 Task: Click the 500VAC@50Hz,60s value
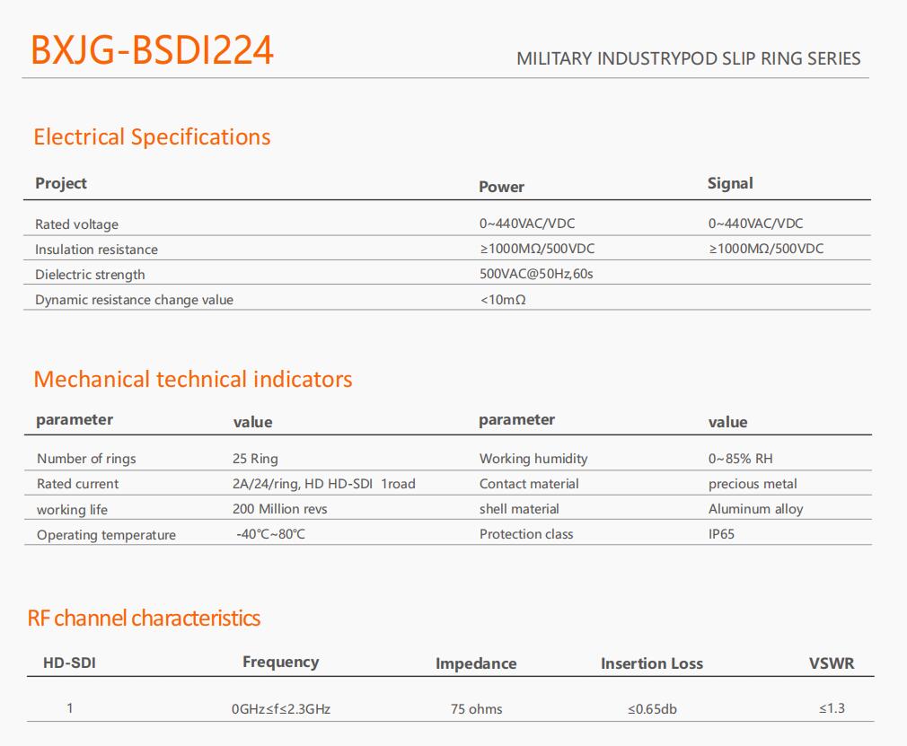(x=536, y=274)
